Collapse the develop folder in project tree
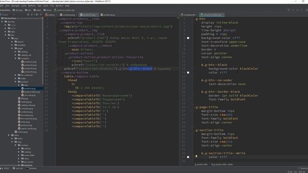 (x=2, y=22)
